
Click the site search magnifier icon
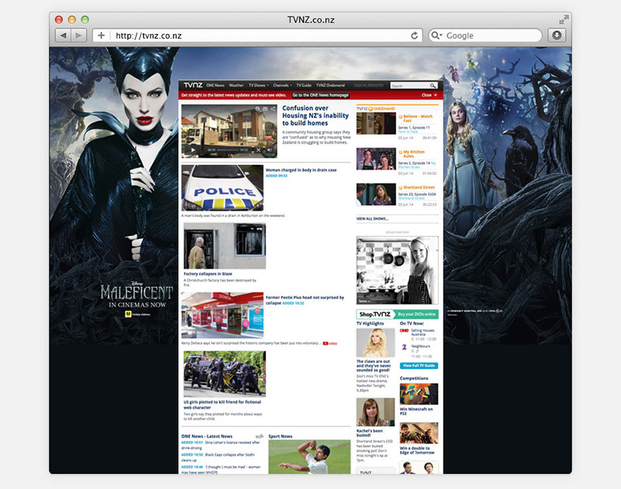click(433, 85)
